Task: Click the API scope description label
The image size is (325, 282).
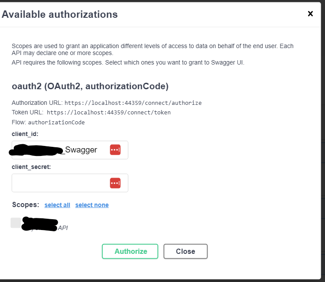Action: 63,228
